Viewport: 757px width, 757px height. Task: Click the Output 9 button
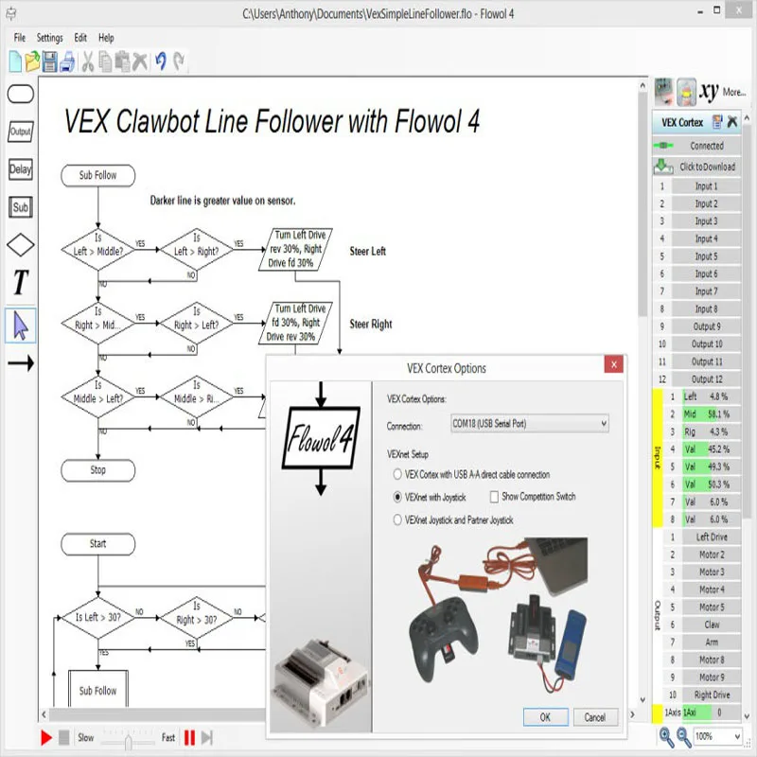[706, 326]
